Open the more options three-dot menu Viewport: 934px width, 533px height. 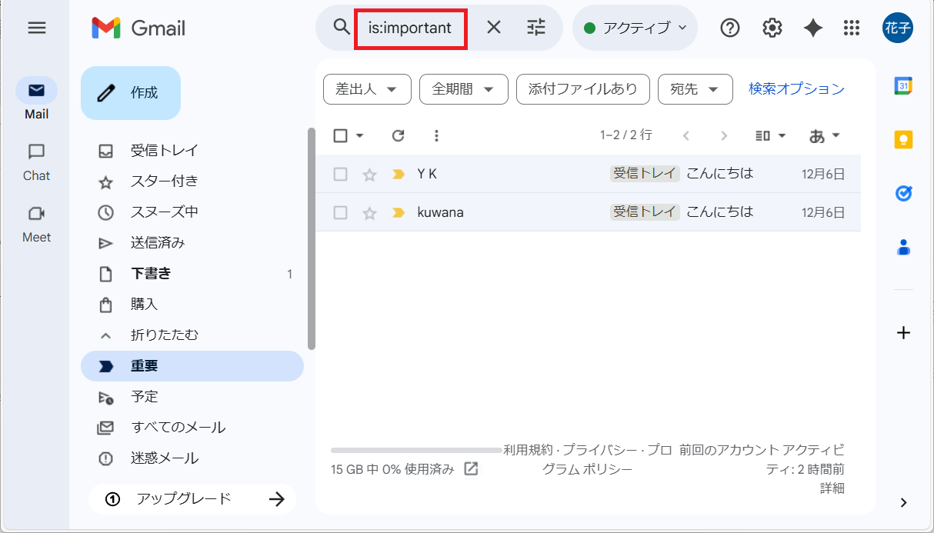pyautogui.click(x=436, y=135)
